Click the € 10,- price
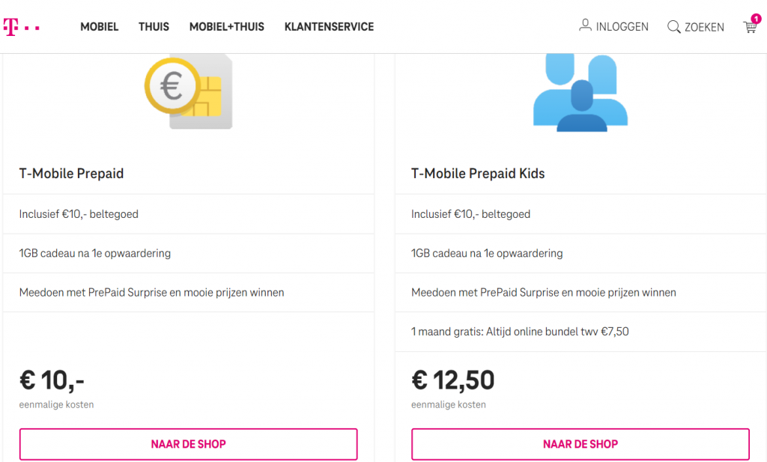 (x=52, y=380)
